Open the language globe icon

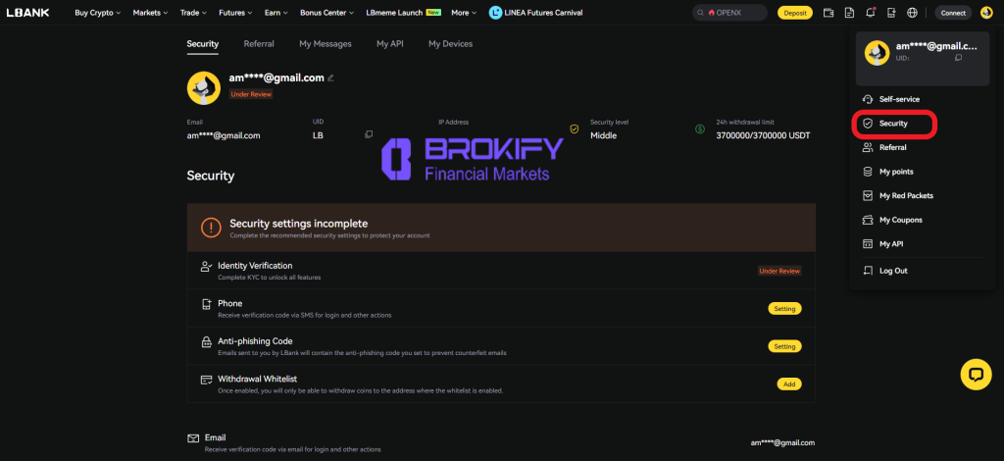point(912,13)
